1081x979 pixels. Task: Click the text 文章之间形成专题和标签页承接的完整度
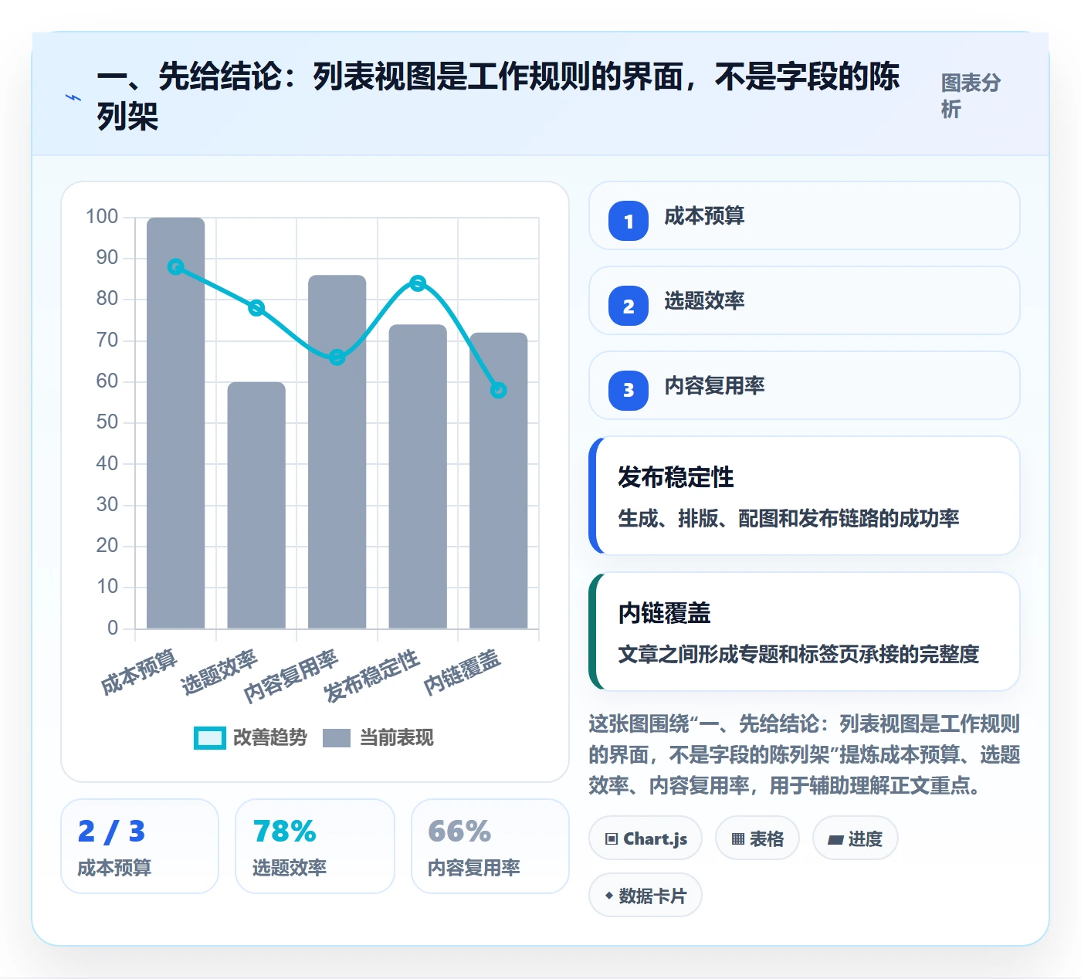(x=798, y=654)
